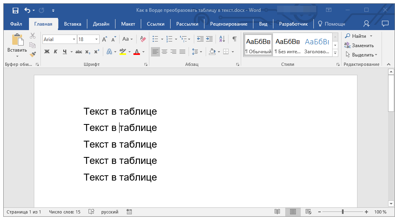Open font color dropdown arrow

tap(144, 52)
